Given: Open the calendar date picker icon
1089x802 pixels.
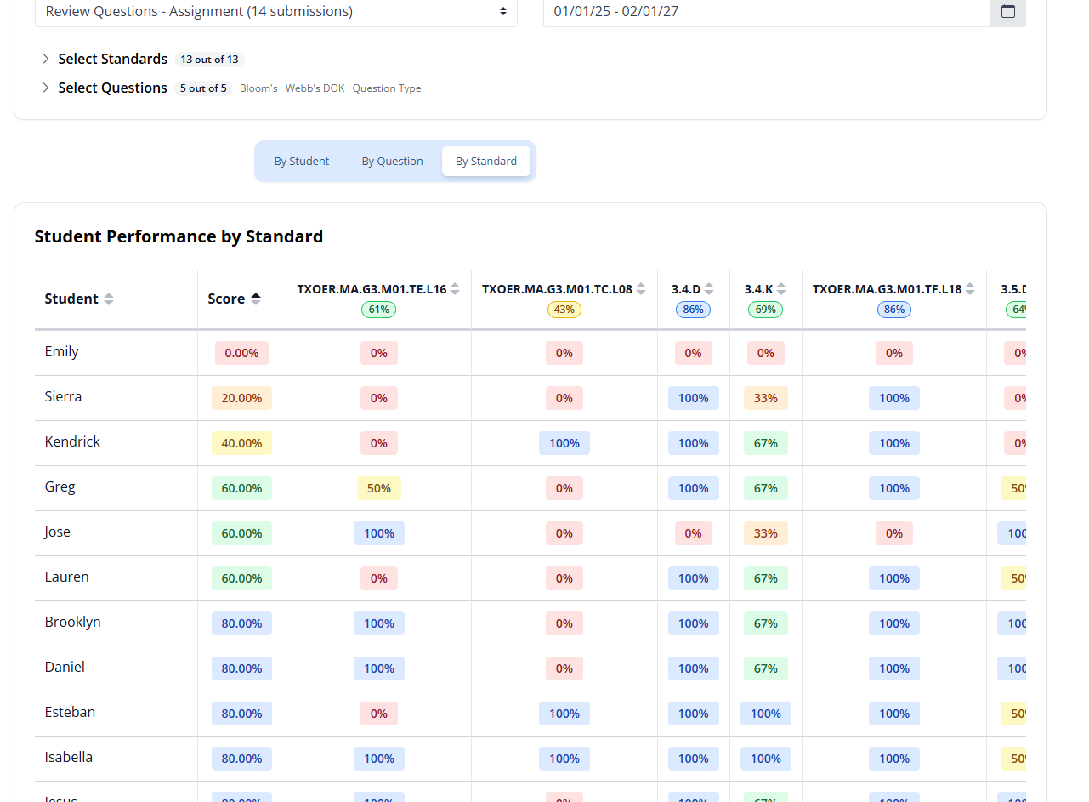Looking at the screenshot, I should 1008,12.
